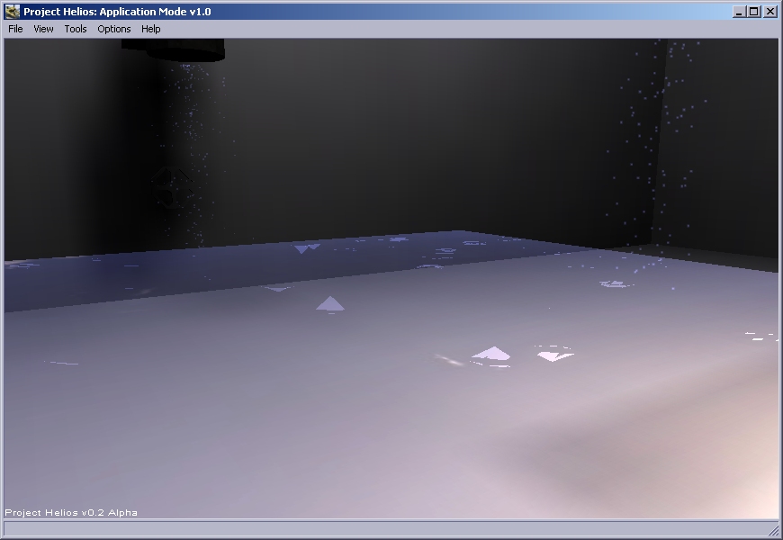Select the gray upward triangle on the floor
This screenshot has height=540, width=783.
330,305
